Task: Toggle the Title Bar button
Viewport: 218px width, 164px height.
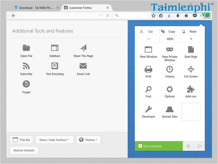Action: 21,140
